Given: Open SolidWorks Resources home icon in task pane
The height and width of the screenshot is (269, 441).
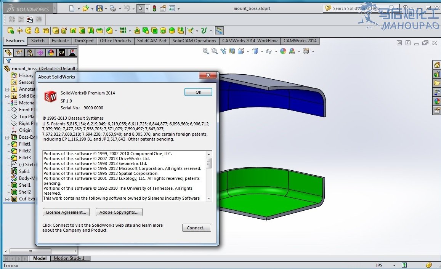Looking at the screenshot, I should point(437,65).
